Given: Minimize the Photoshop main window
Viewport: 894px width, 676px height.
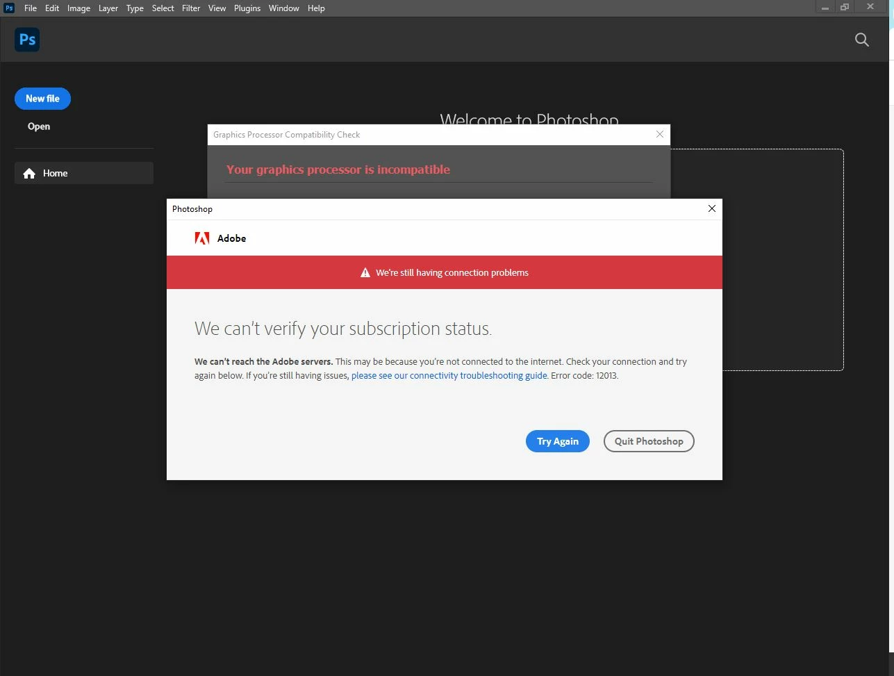Looking at the screenshot, I should coord(825,8).
